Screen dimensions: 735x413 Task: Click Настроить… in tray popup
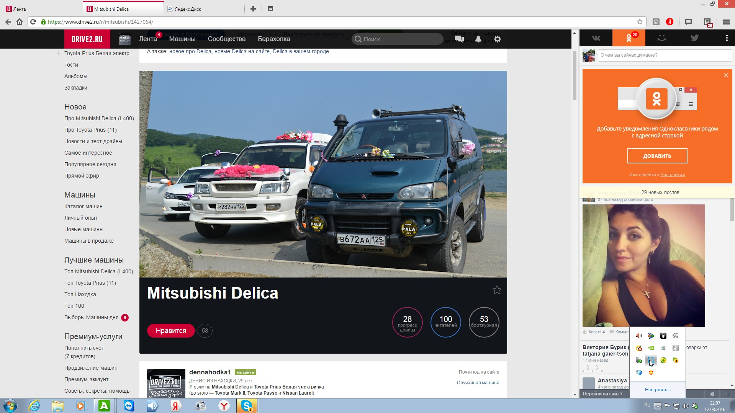tap(658, 390)
